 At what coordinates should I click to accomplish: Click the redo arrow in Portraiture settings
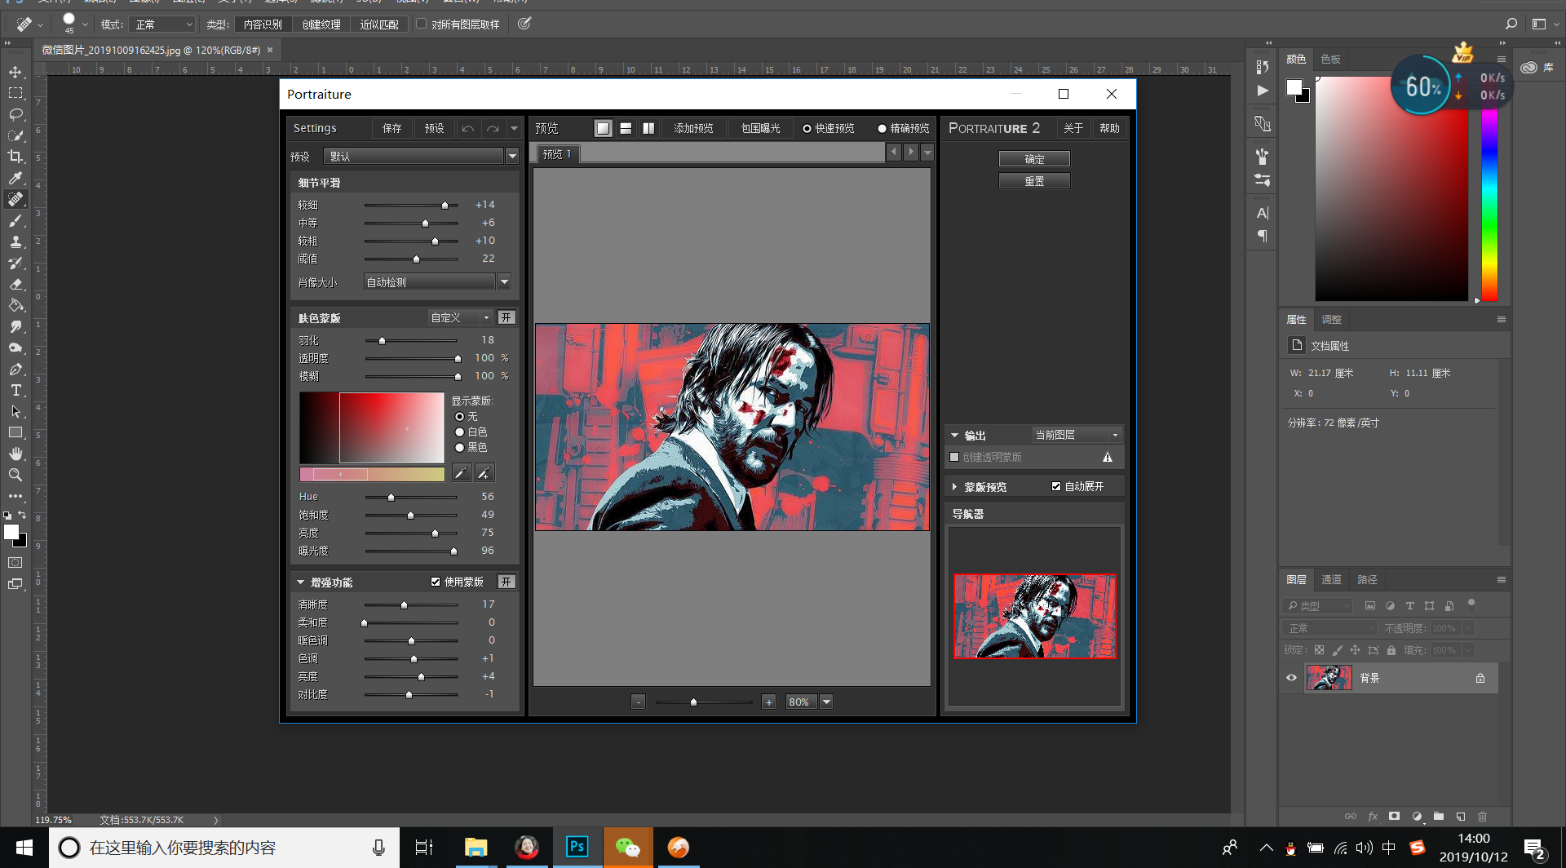(x=493, y=128)
